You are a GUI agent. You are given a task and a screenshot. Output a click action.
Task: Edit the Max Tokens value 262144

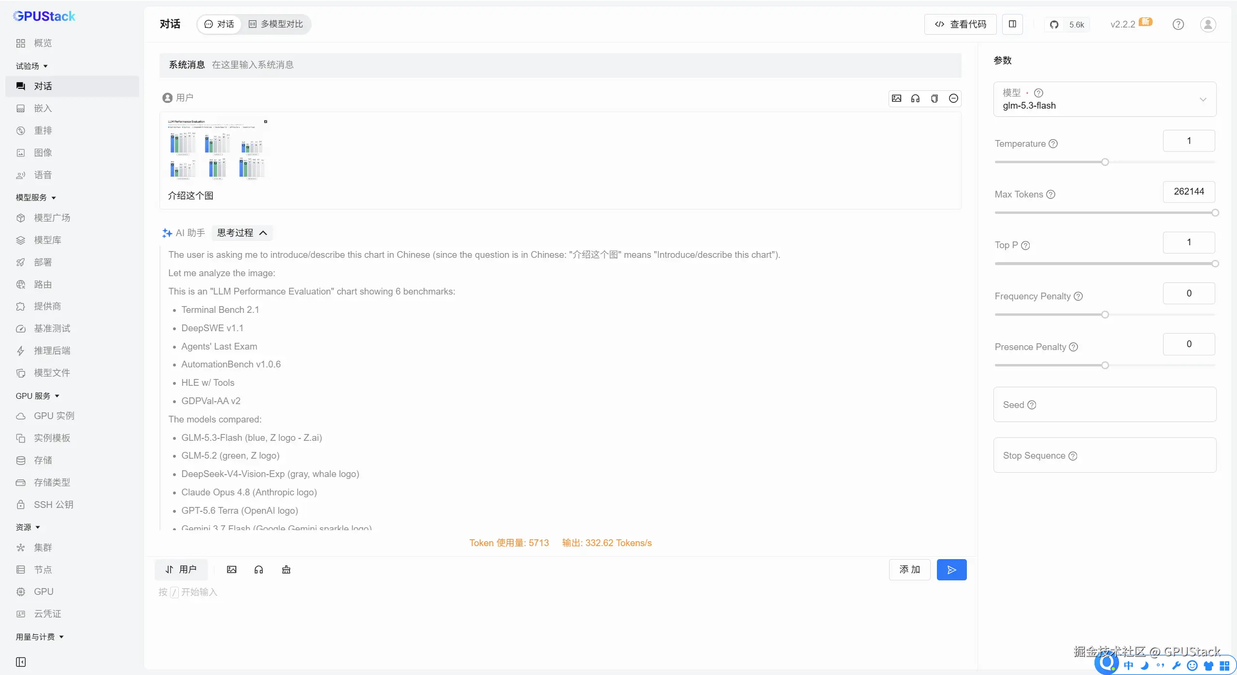click(1189, 192)
